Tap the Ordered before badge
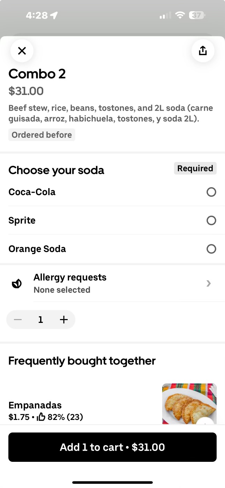The image size is (225, 488). tap(42, 135)
